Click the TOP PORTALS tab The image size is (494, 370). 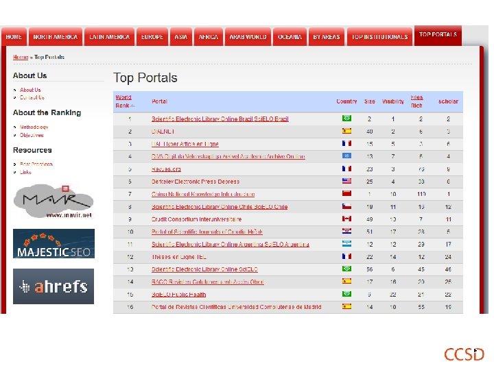point(438,35)
